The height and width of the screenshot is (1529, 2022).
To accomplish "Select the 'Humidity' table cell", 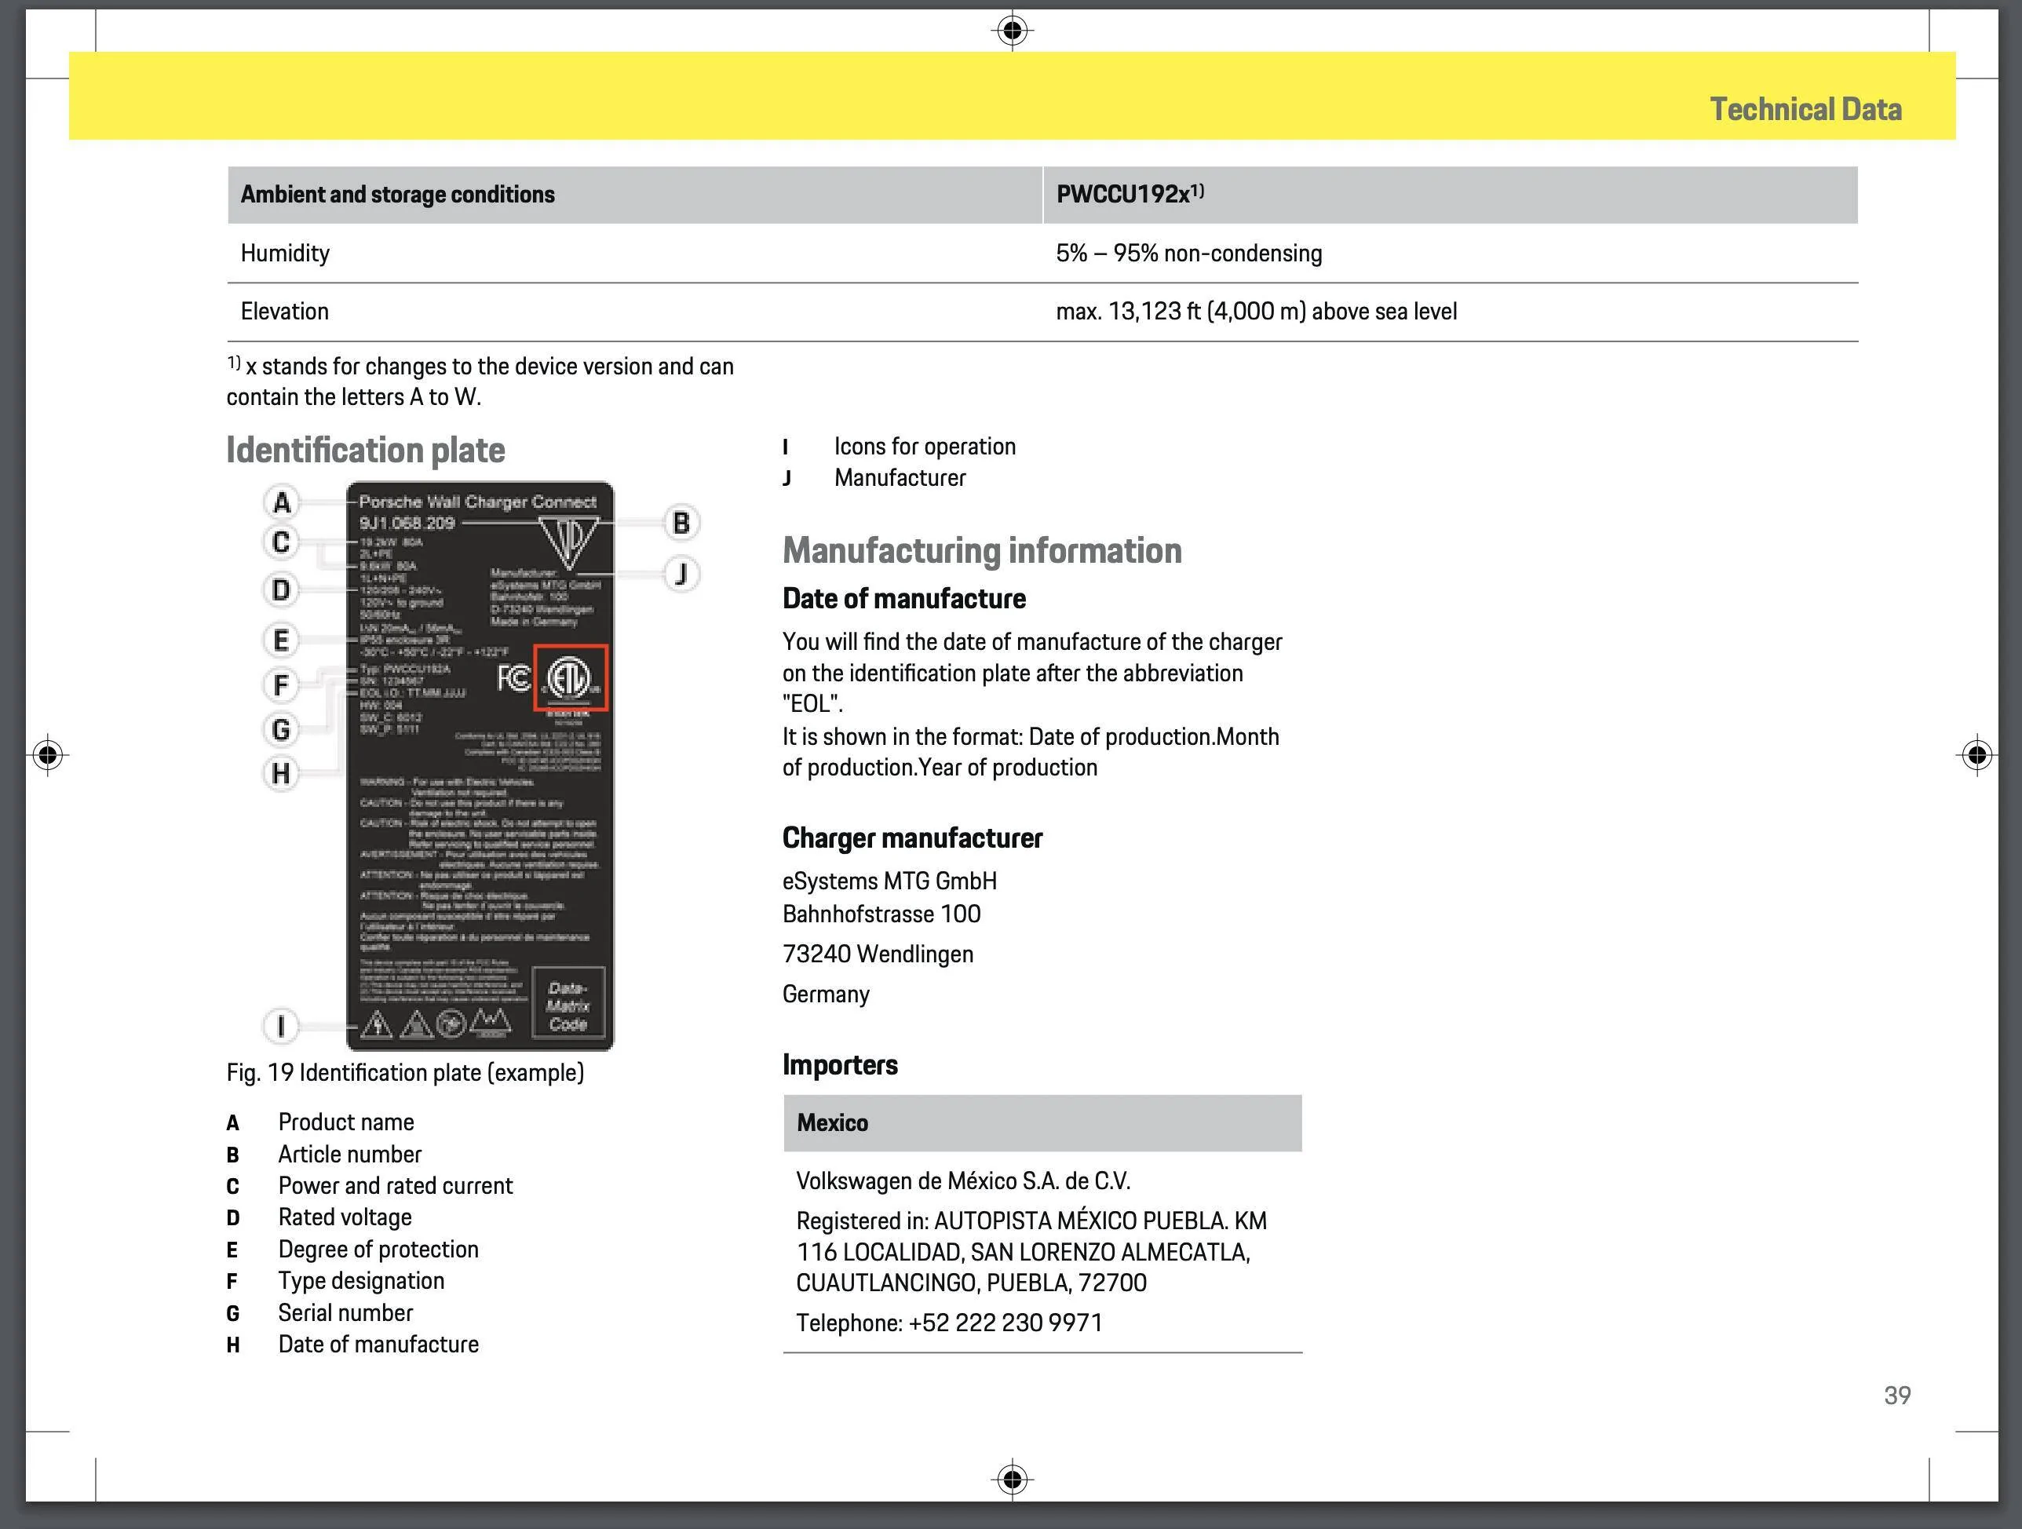I will tap(285, 254).
